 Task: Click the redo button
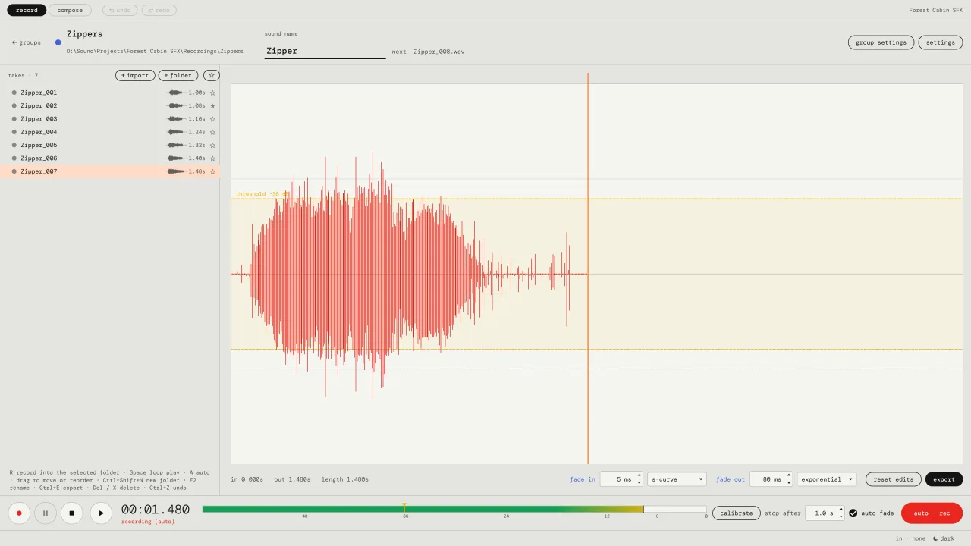159,11
